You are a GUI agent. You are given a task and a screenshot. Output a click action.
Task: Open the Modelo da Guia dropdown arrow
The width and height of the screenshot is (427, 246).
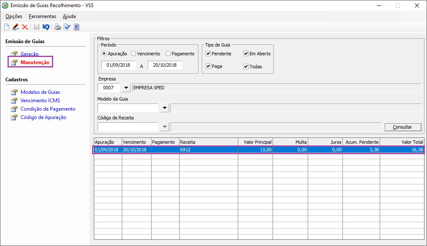[165, 108]
